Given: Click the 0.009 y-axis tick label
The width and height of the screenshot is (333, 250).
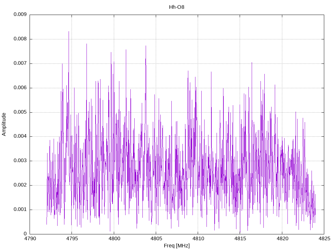Looking at the screenshot, I should click(20, 14).
